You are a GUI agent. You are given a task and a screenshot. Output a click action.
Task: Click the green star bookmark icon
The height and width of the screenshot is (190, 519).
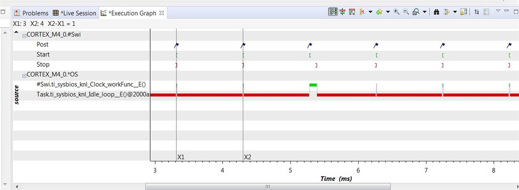[x=379, y=12]
